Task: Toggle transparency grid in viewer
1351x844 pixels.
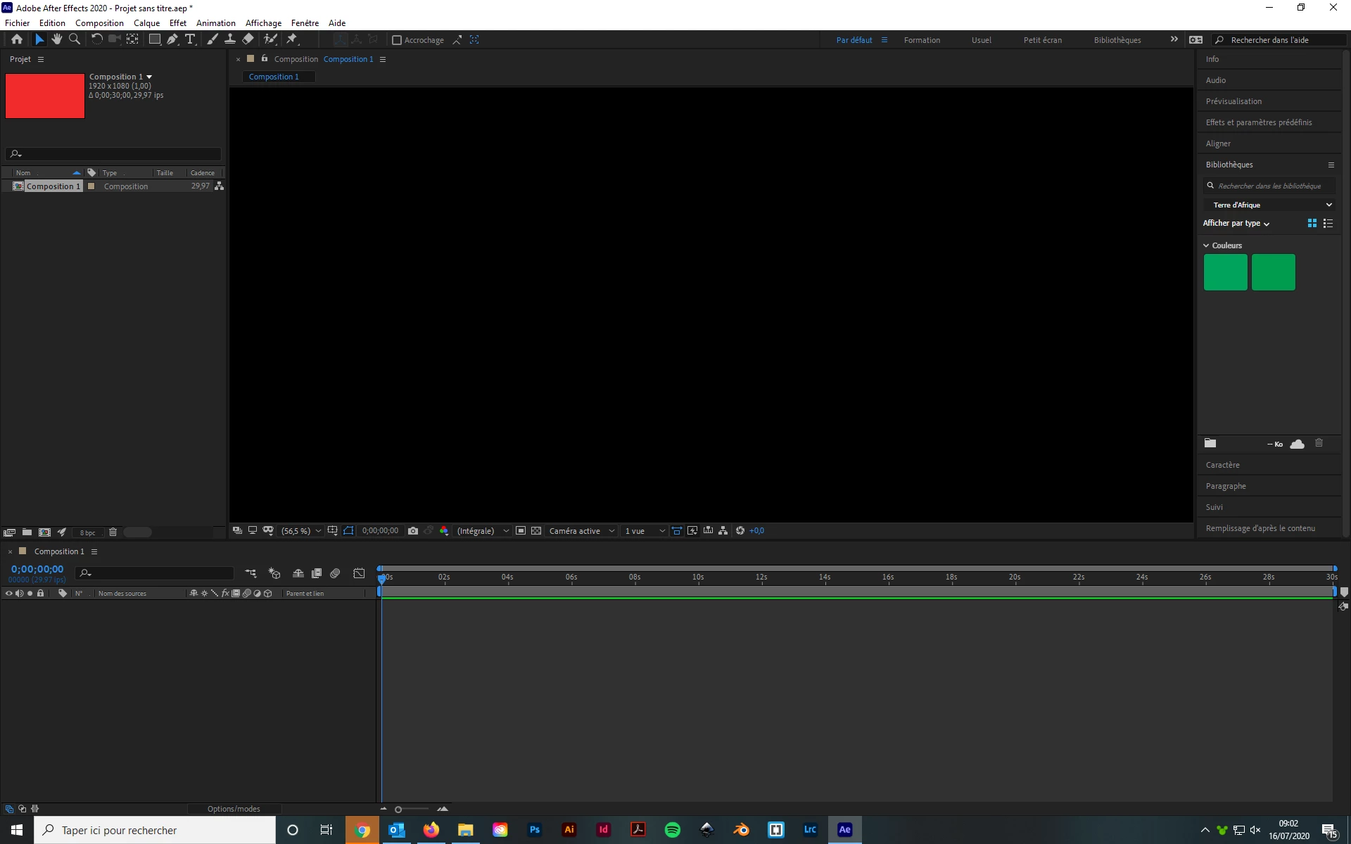Action: point(536,531)
